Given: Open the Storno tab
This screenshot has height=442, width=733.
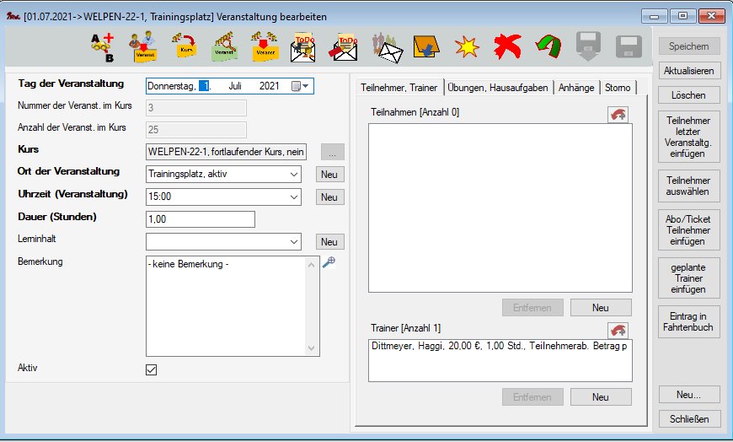Looking at the screenshot, I should pyautogui.click(x=618, y=88).
